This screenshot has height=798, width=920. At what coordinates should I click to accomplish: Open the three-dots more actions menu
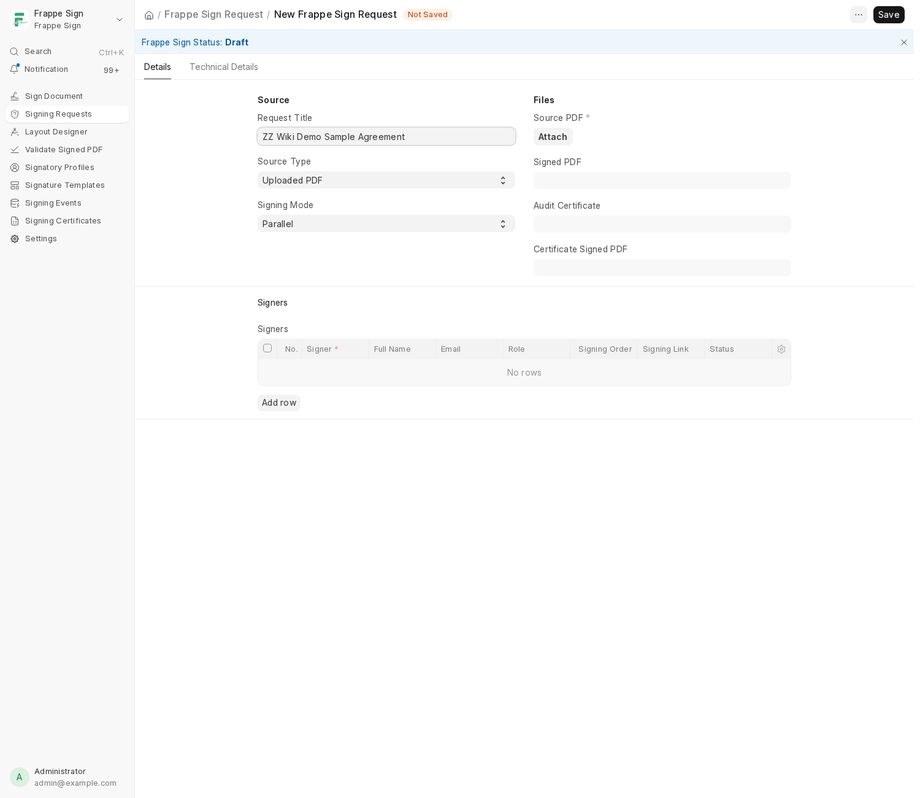pyautogui.click(x=859, y=15)
